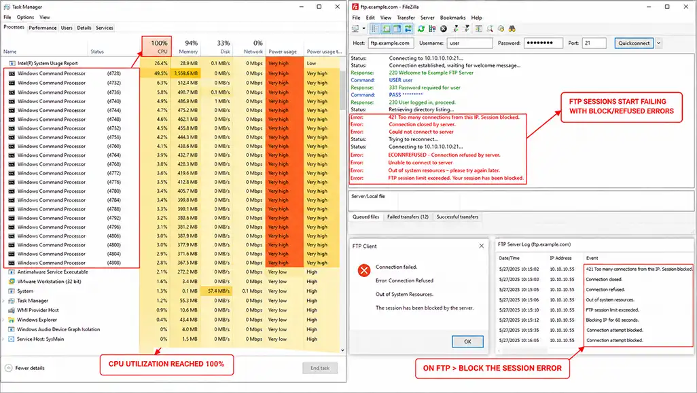This screenshot has width=697, height=393.
Task: Collapse the view with Fewer details
Action: click(x=25, y=368)
